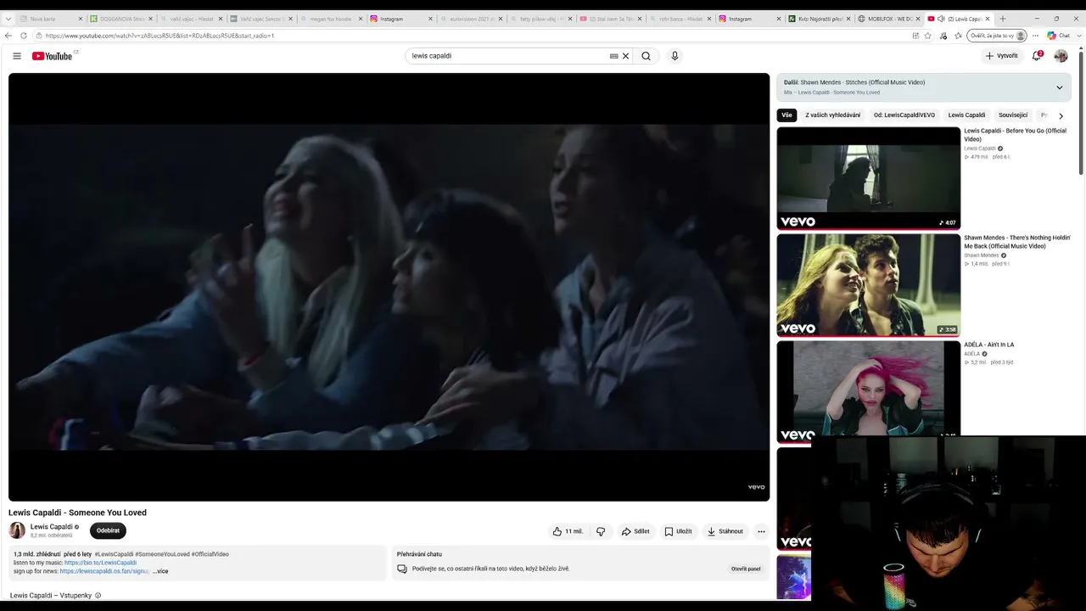The width and height of the screenshot is (1086, 611).
Task: Download the video with Stáhnout
Action: (x=725, y=531)
